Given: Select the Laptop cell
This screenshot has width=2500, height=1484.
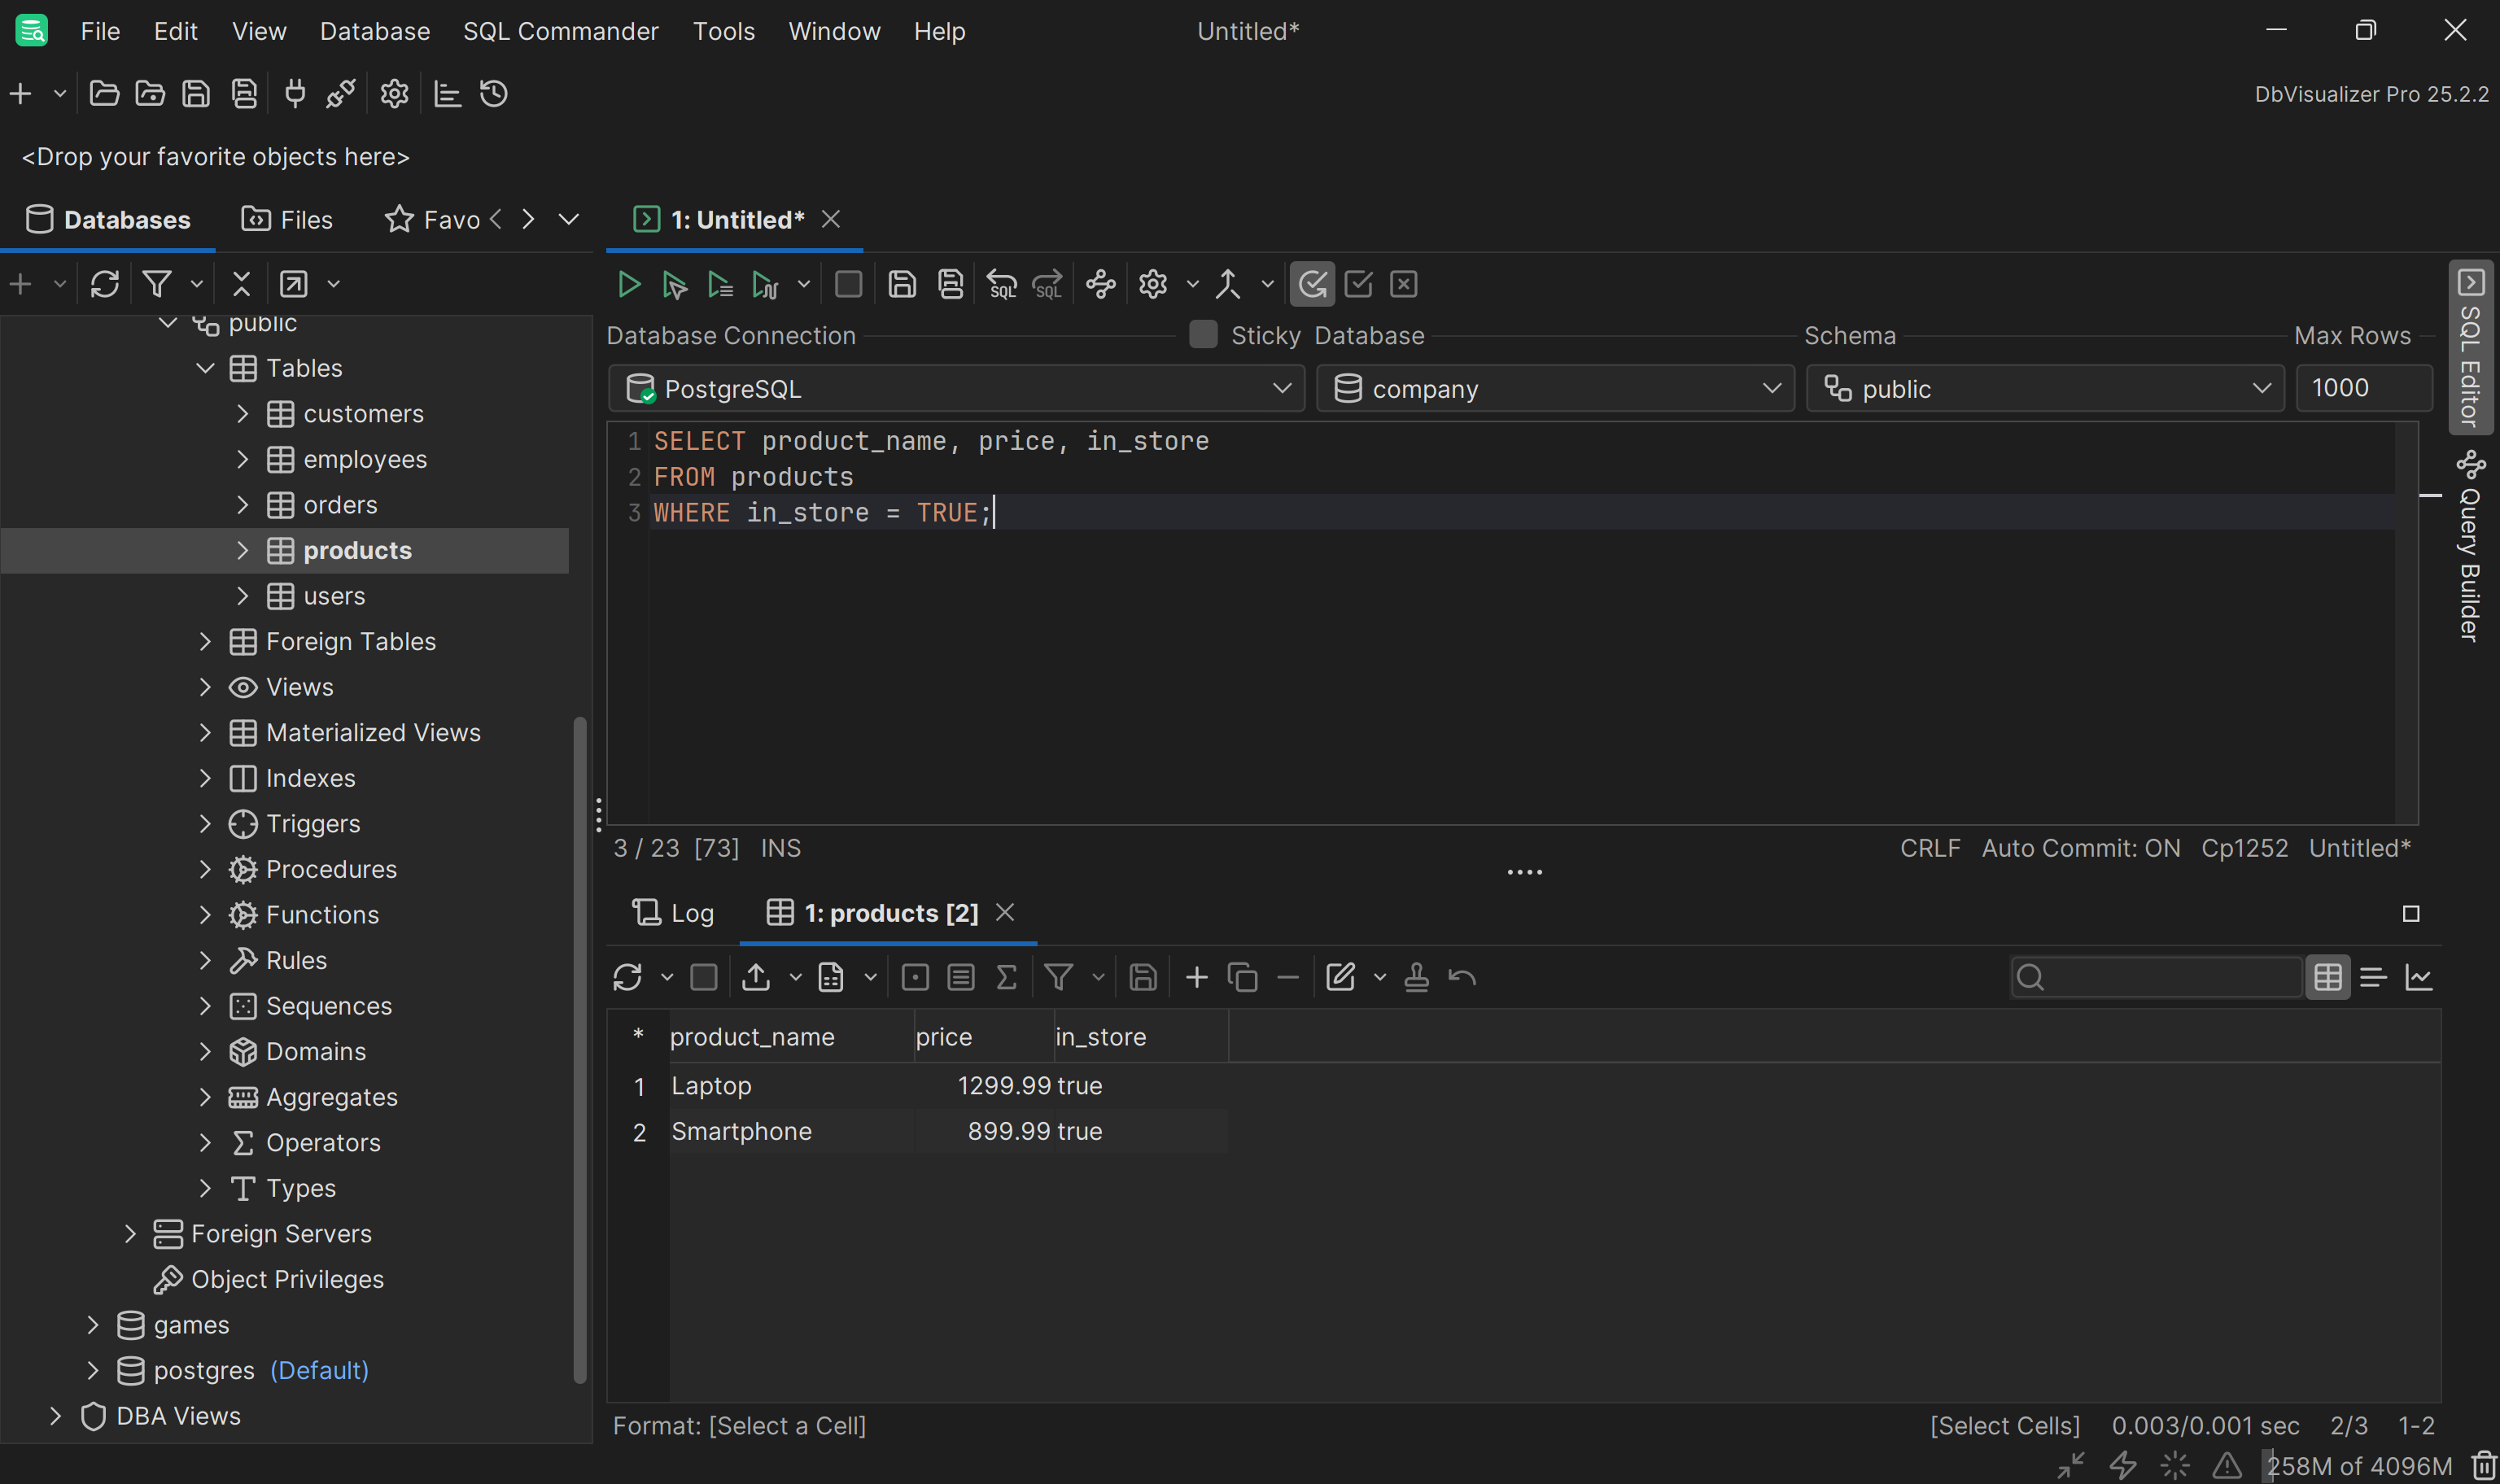Looking at the screenshot, I should point(791,1086).
